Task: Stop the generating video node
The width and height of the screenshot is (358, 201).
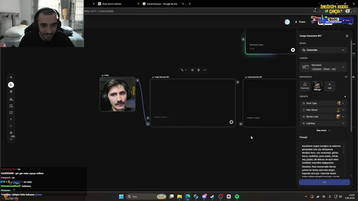Action: pos(293,50)
